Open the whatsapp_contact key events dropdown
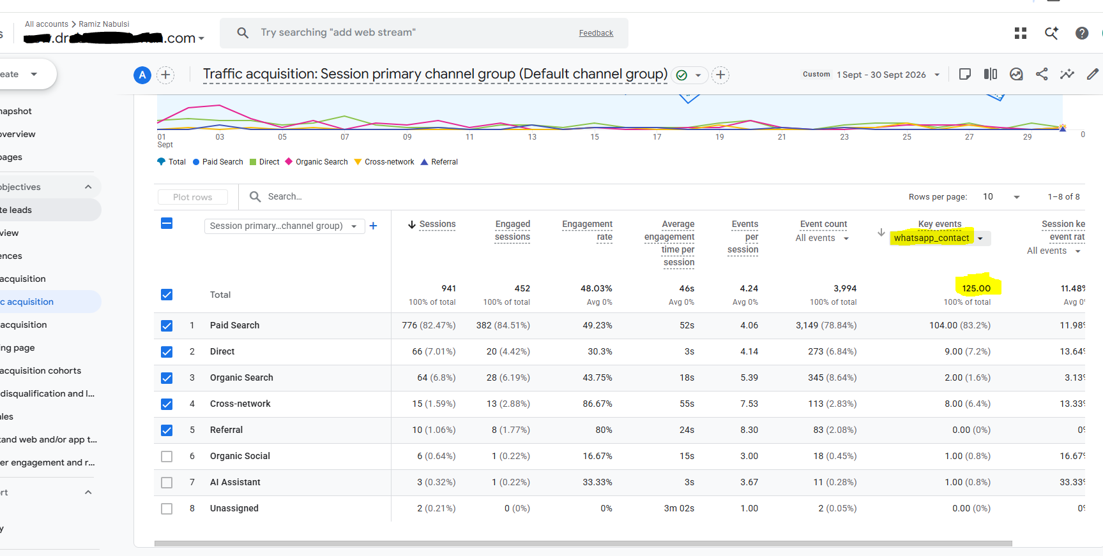Screen dimensions: 1103x556 (940, 238)
